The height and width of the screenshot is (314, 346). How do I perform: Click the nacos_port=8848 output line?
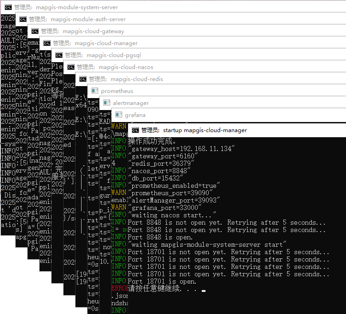click(159, 171)
